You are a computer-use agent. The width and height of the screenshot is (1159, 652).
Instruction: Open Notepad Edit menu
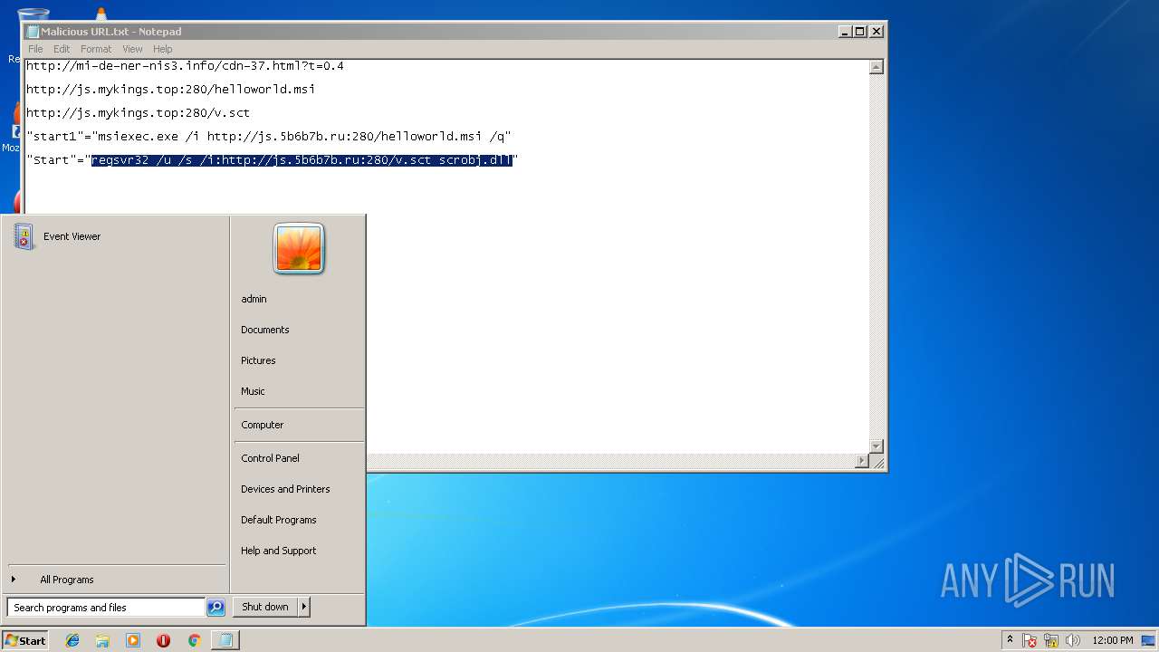point(62,49)
